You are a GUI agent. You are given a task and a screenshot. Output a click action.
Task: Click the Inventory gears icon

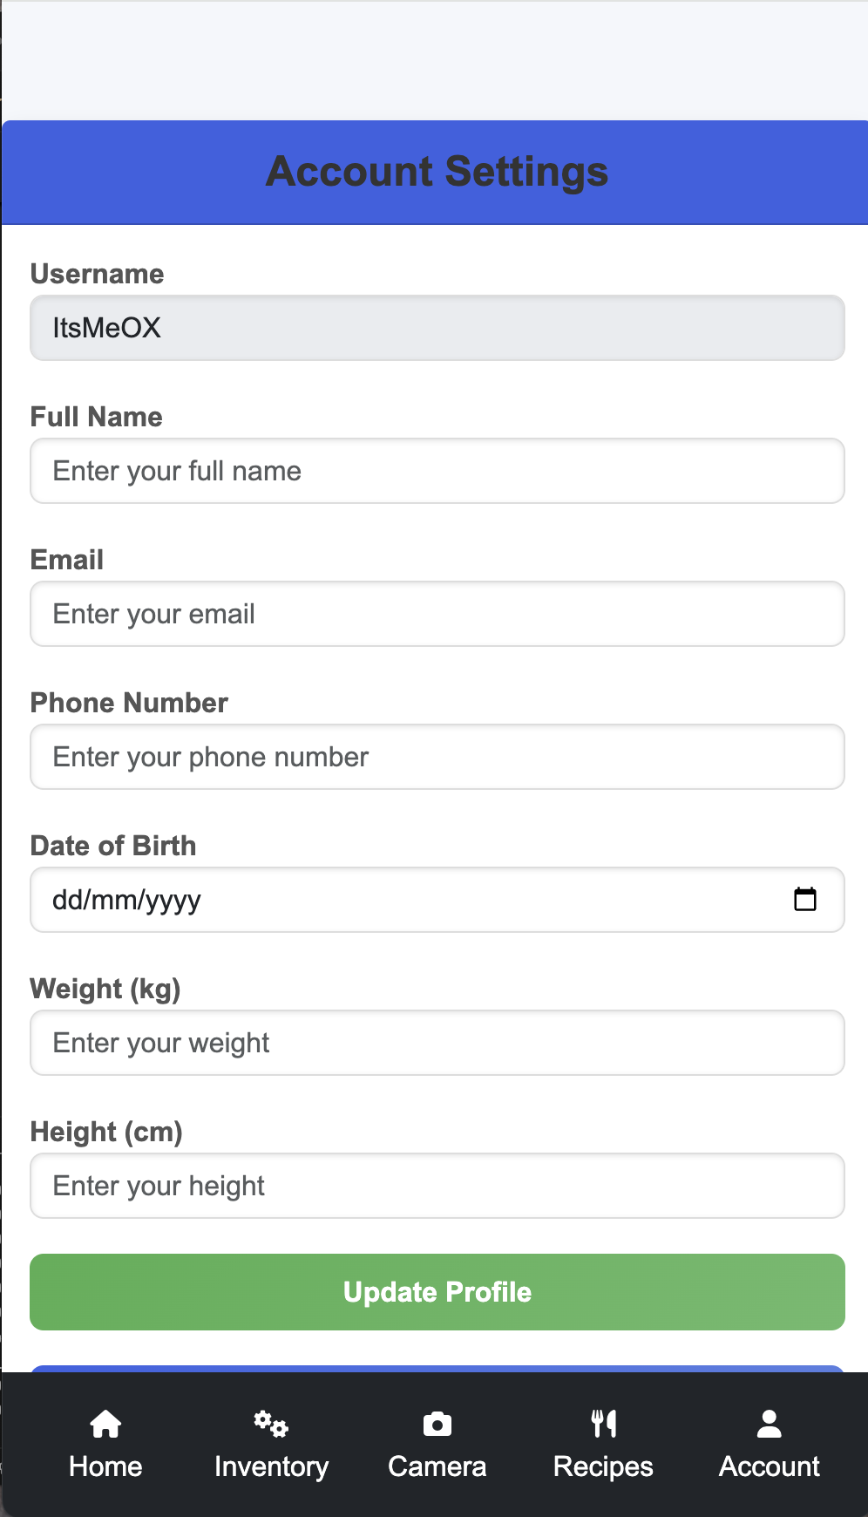[271, 1424]
